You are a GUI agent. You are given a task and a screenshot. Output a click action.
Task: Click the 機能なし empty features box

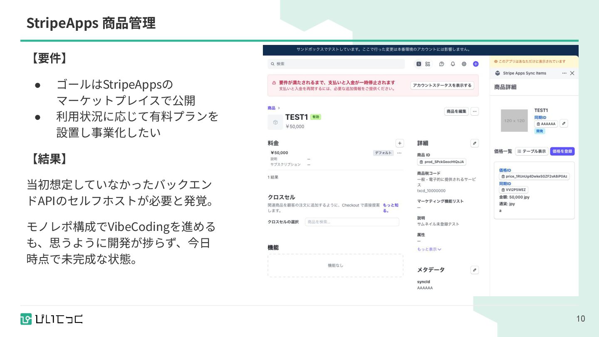click(x=335, y=265)
